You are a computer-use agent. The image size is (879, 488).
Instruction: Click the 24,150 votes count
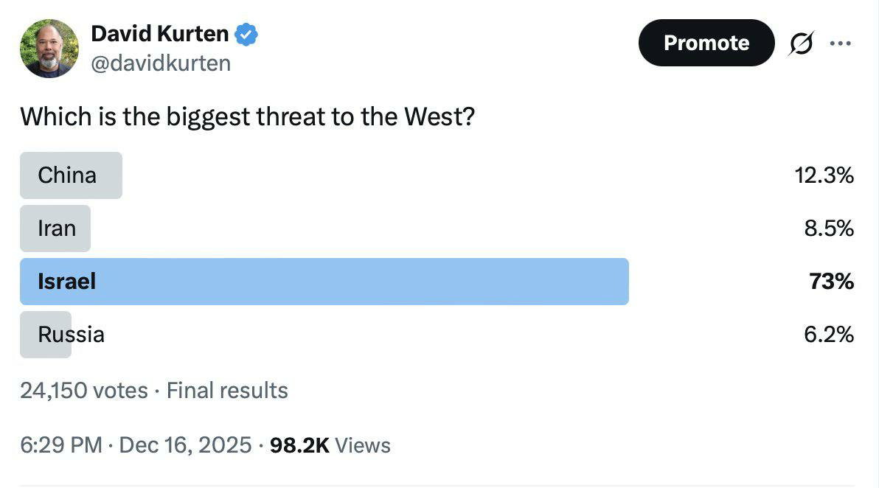click(x=84, y=390)
